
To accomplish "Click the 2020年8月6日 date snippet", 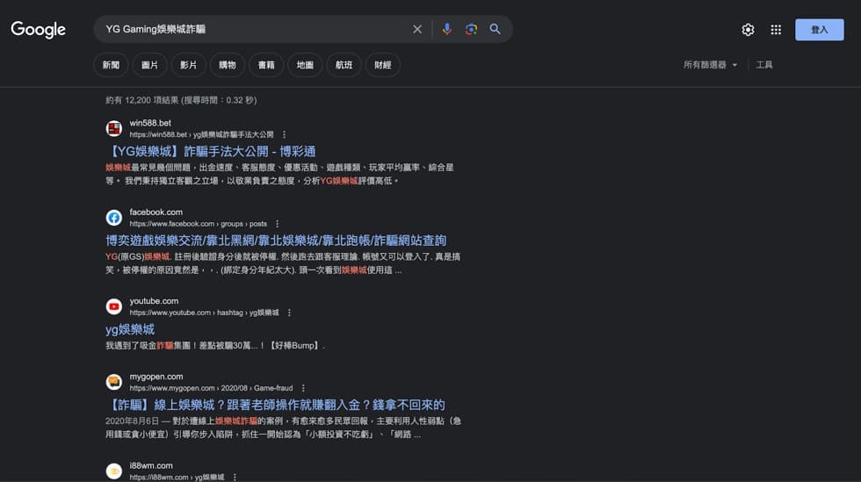I will tap(132, 421).
